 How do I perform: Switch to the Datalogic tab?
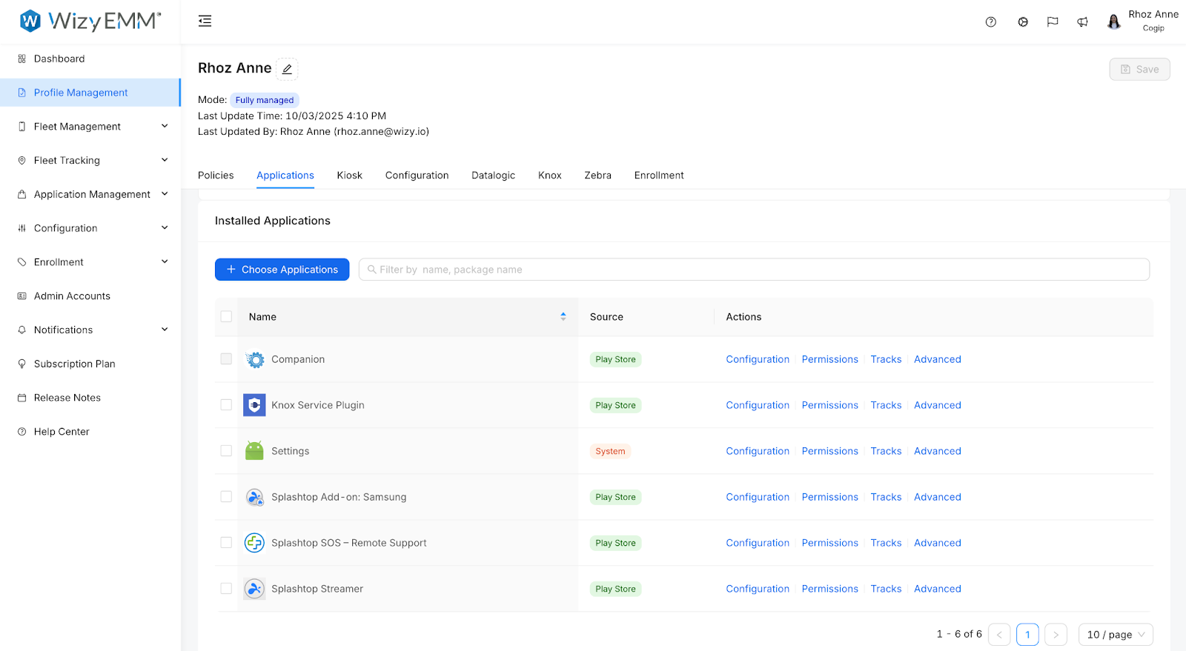point(494,176)
